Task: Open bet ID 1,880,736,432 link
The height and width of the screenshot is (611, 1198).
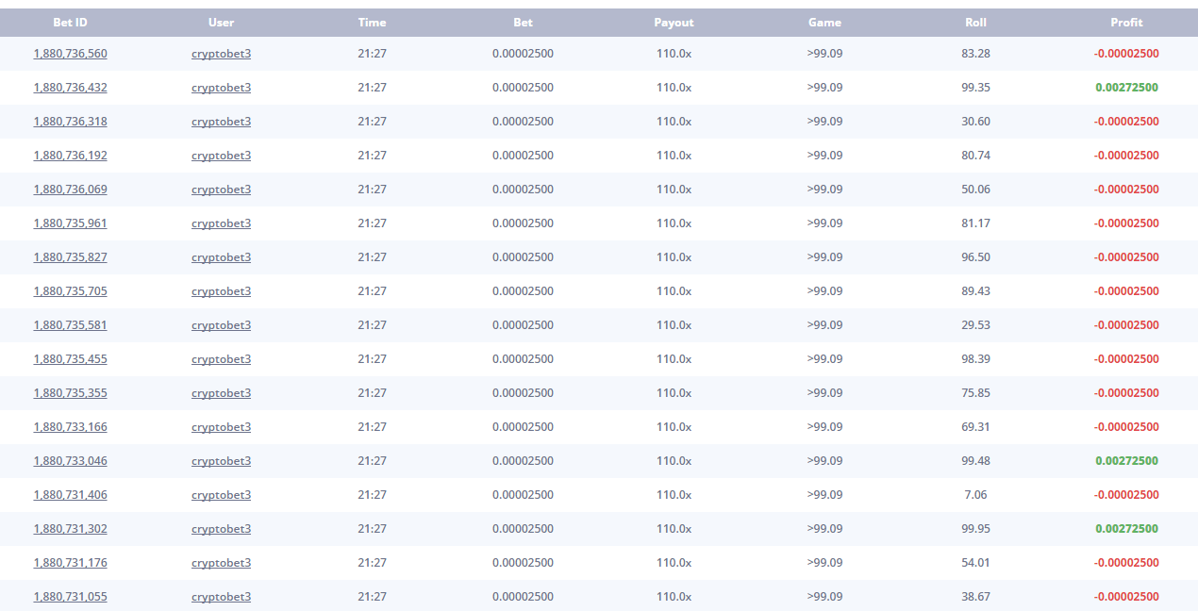Action: [x=70, y=88]
